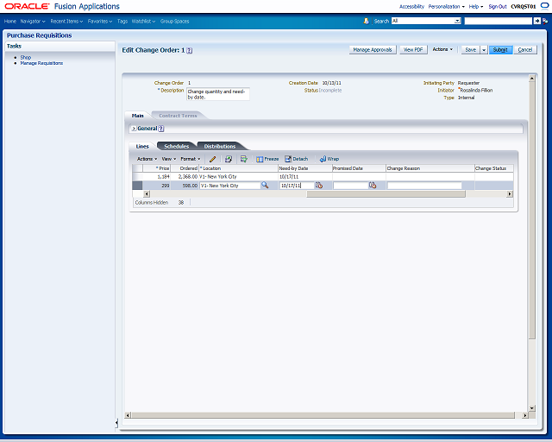Click the Need-by Date input field
Viewport: 552px width, 442px height.
(297, 186)
